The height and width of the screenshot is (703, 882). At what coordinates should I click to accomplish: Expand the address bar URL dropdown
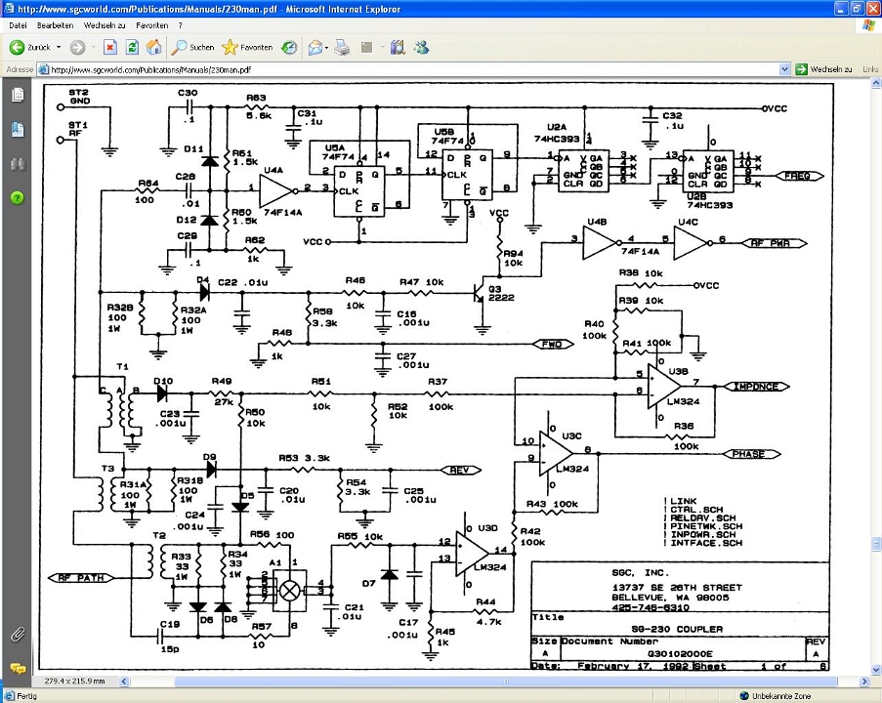click(x=784, y=69)
